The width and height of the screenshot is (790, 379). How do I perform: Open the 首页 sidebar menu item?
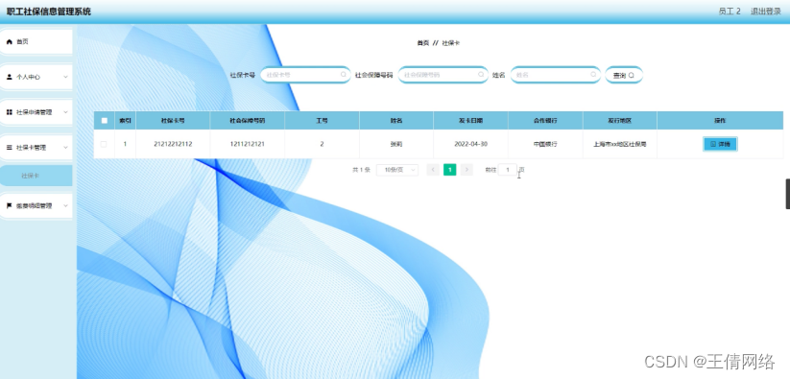click(x=36, y=42)
